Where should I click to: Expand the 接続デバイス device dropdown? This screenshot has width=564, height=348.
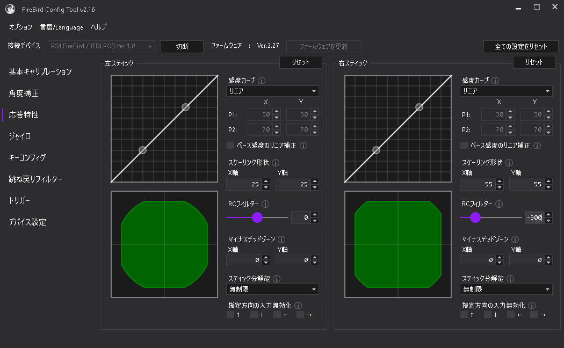click(102, 47)
